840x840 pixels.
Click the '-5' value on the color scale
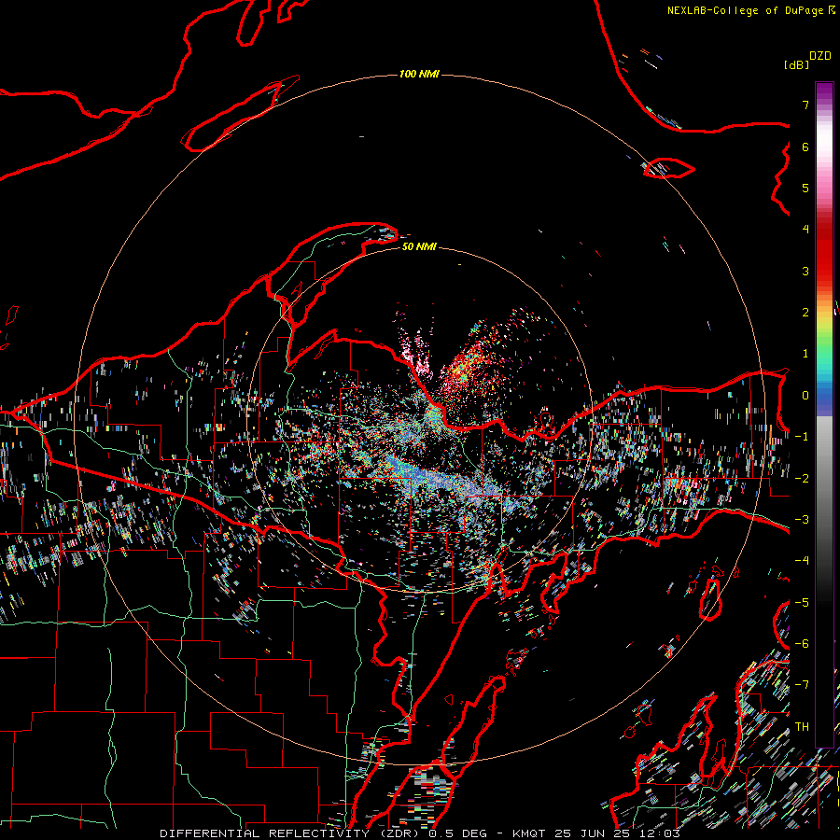pos(802,603)
